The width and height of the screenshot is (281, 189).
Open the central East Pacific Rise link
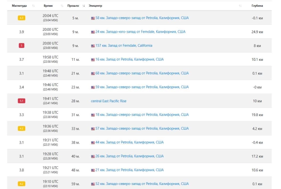[x=108, y=101]
